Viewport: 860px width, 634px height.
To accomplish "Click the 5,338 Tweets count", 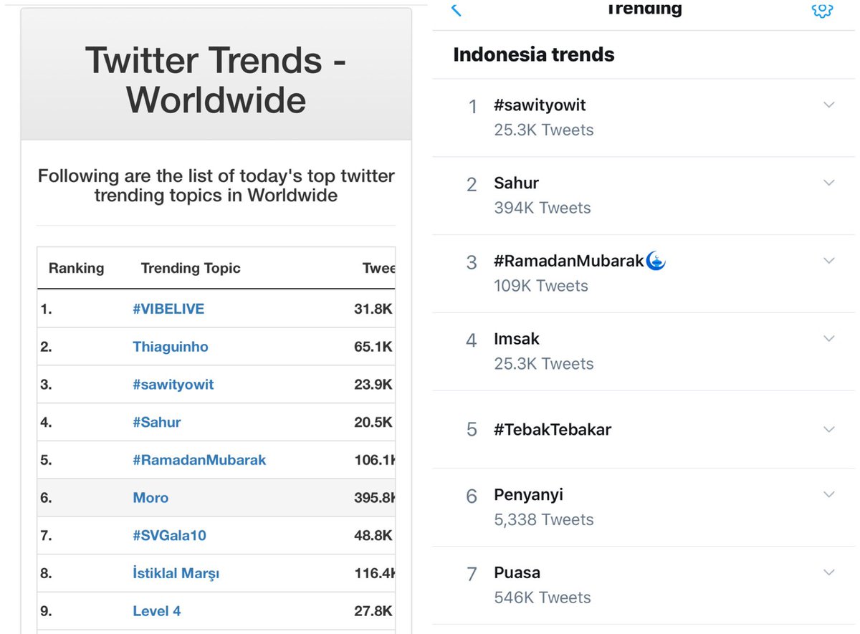I will [x=544, y=519].
